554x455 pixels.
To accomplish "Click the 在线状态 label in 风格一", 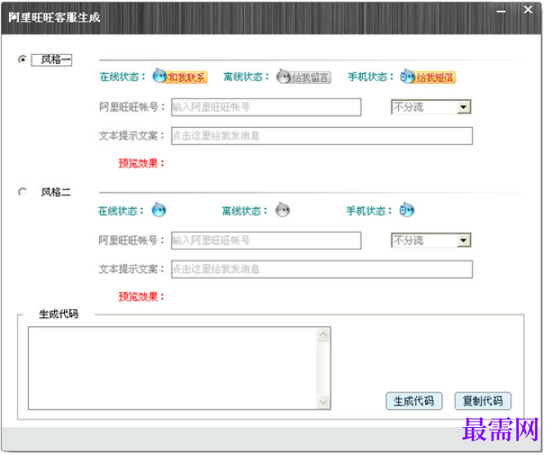I will tap(122, 76).
